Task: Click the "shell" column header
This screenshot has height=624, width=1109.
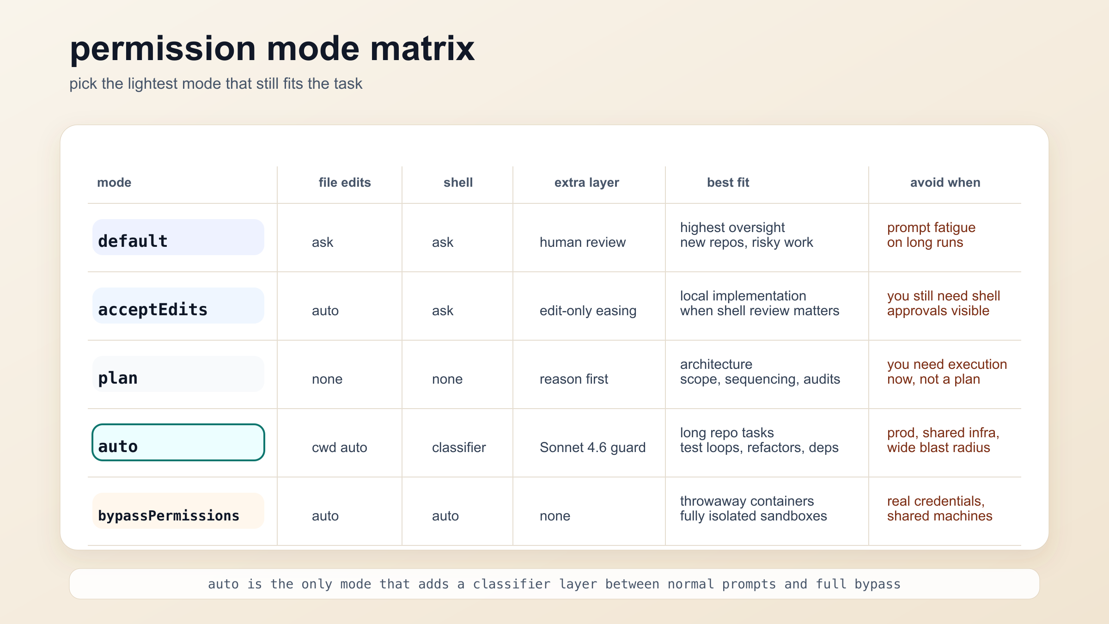Action: click(458, 183)
